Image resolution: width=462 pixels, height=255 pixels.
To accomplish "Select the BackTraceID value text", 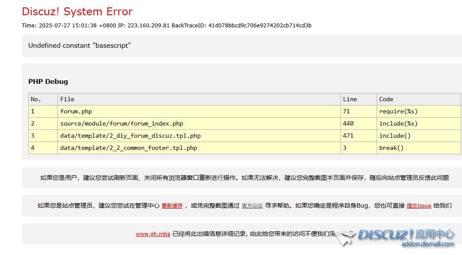I will click(260, 26).
